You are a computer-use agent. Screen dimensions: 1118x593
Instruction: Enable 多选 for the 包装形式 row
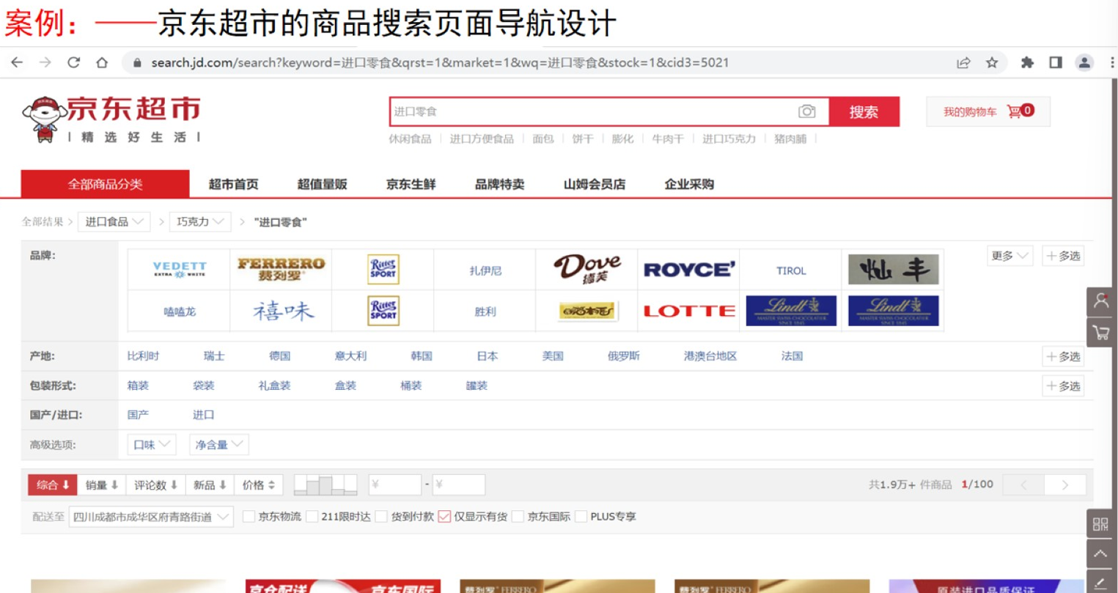point(1063,386)
